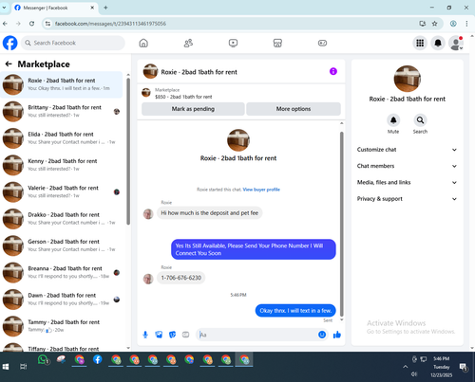Choose a sticker icon in composer
The width and height of the screenshot is (475, 382).
(x=172, y=335)
